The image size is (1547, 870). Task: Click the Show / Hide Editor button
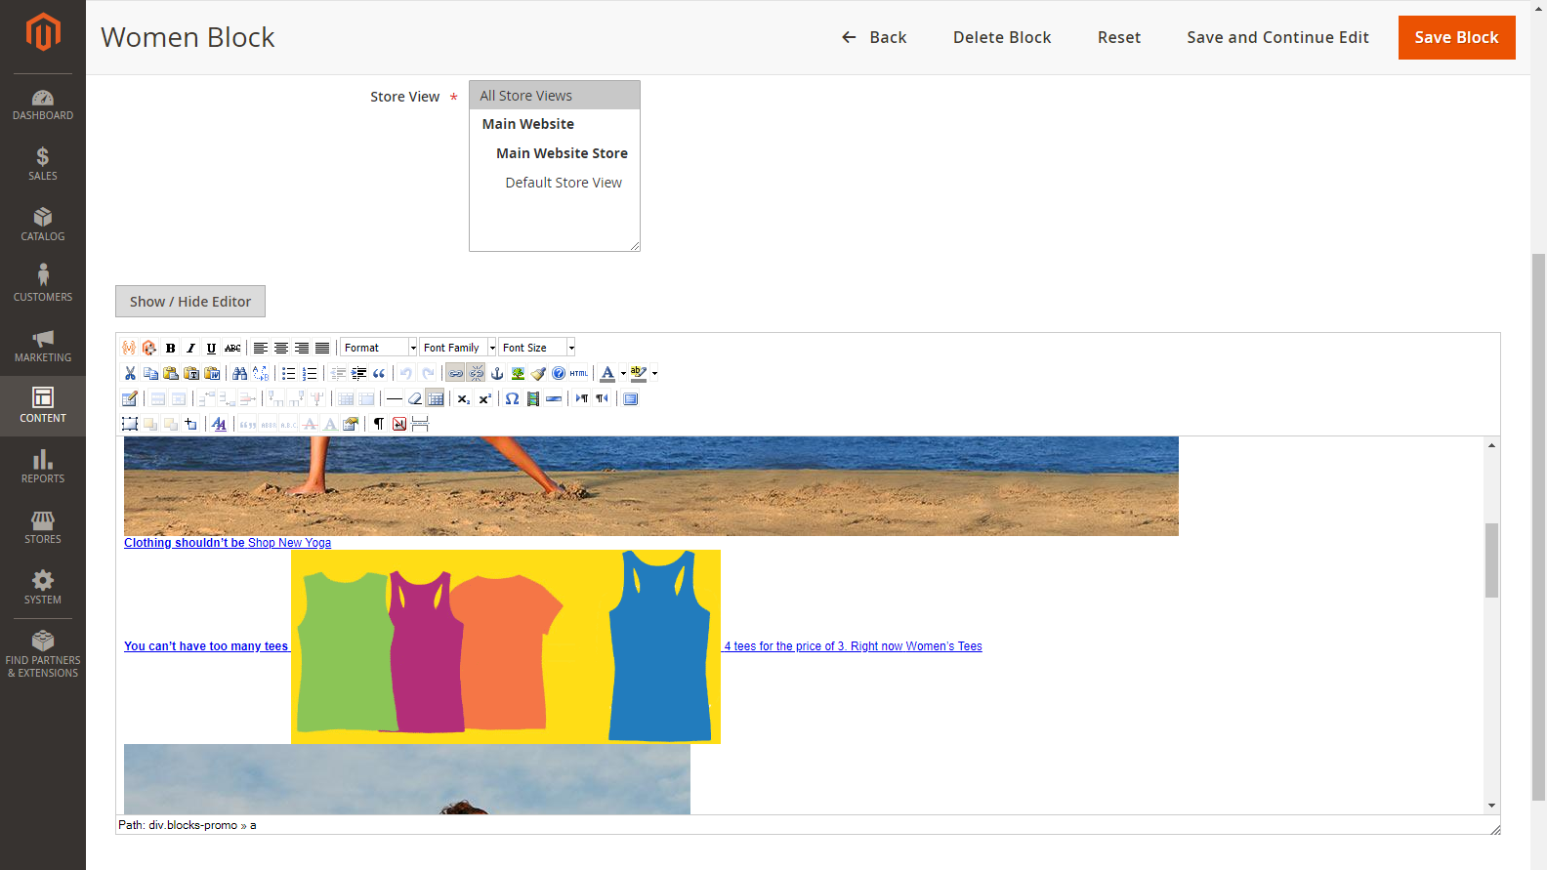(x=190, y=302)
